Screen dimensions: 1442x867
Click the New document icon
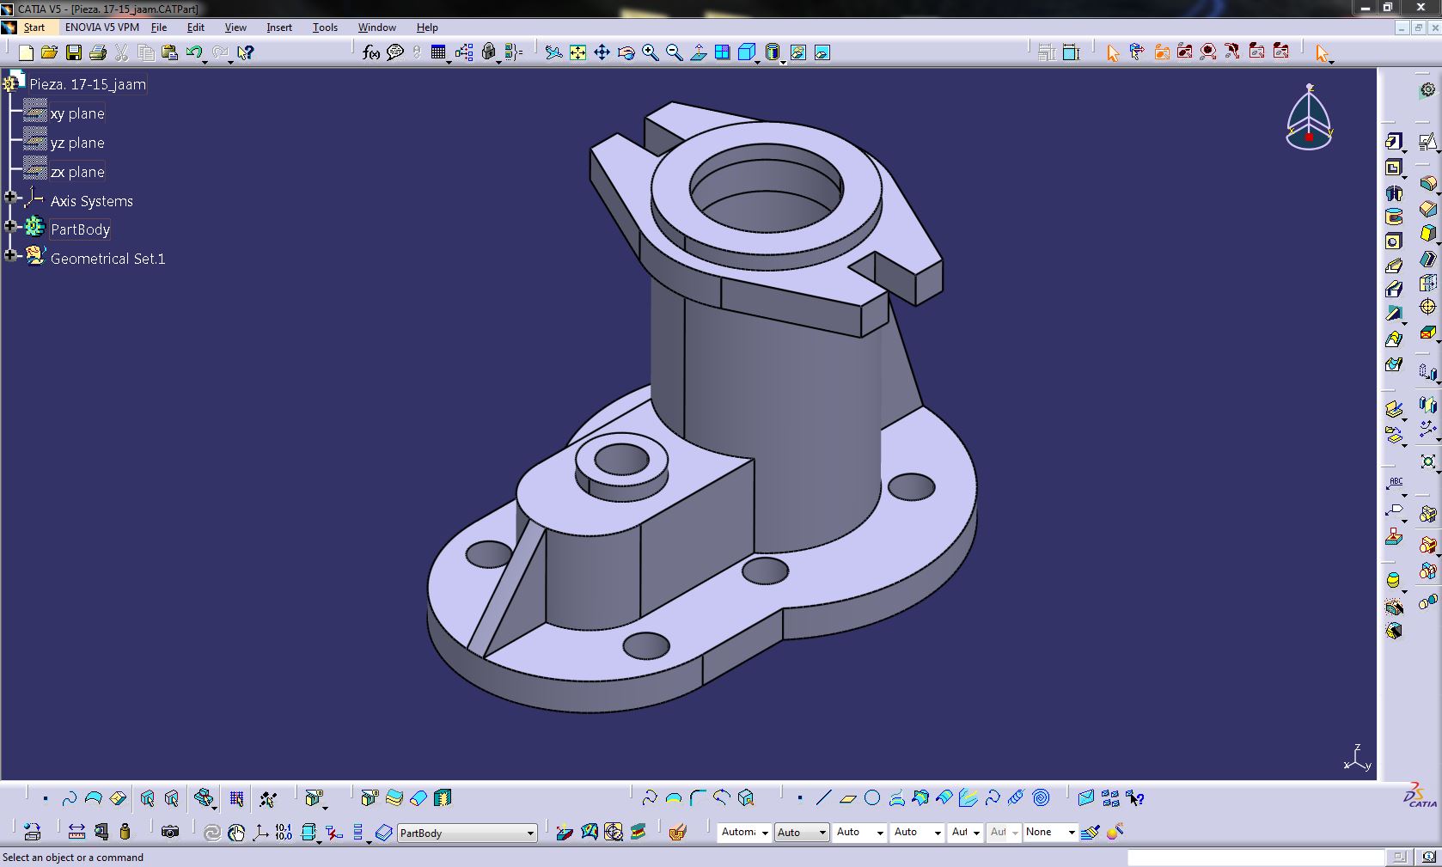tap(26, 52)
